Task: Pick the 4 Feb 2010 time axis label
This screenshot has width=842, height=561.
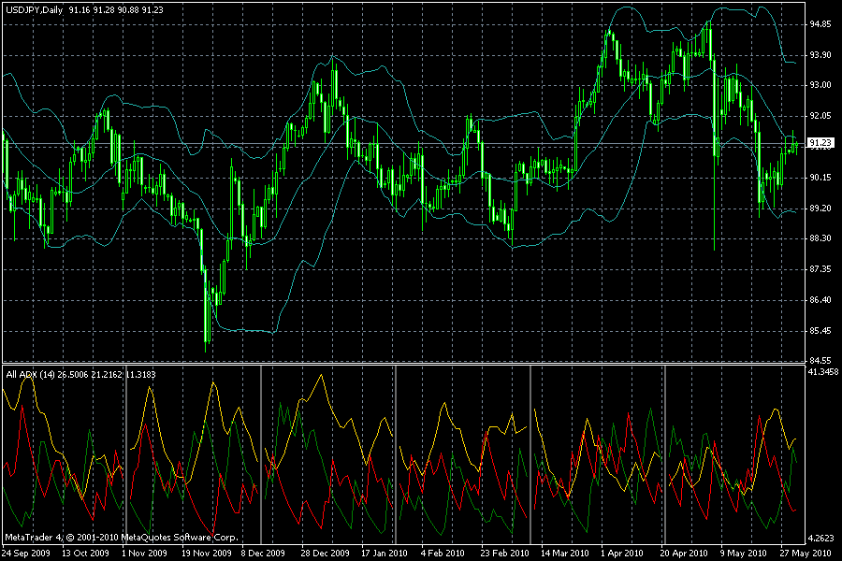Action: point(443,553)
